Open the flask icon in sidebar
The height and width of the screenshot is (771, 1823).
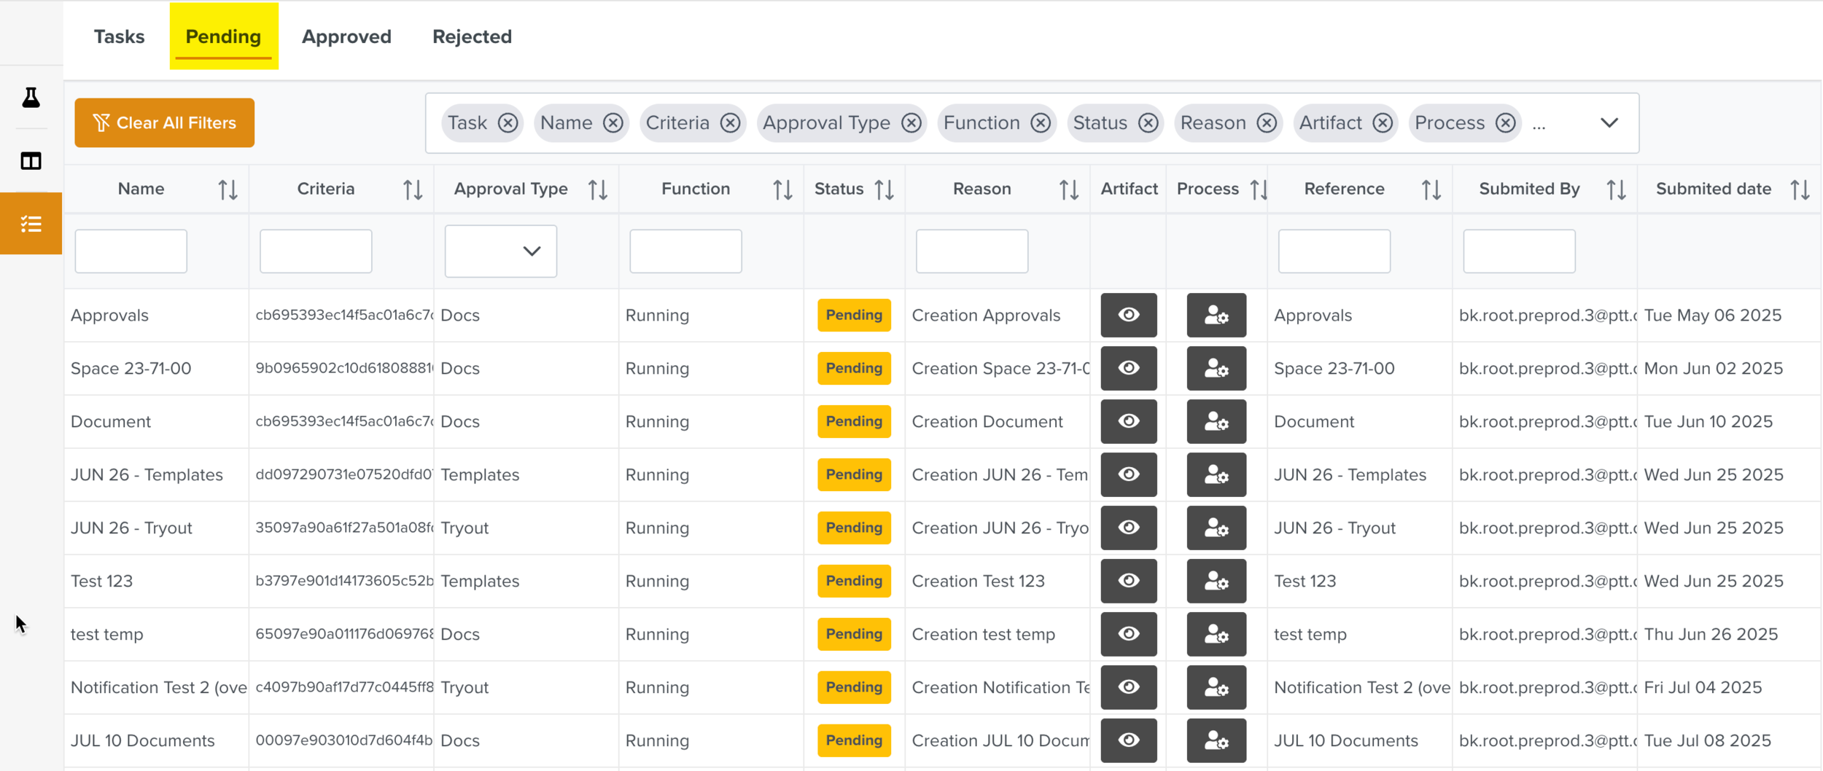point(31,98)
